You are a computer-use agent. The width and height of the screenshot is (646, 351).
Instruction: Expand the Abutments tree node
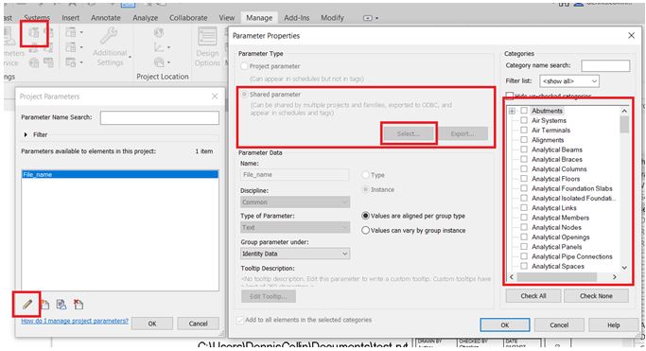pos(512,111)
